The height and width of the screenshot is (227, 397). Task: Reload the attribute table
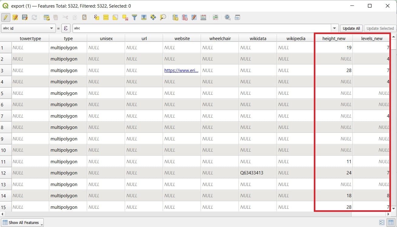pyautogui.click(x=34, y=17)
